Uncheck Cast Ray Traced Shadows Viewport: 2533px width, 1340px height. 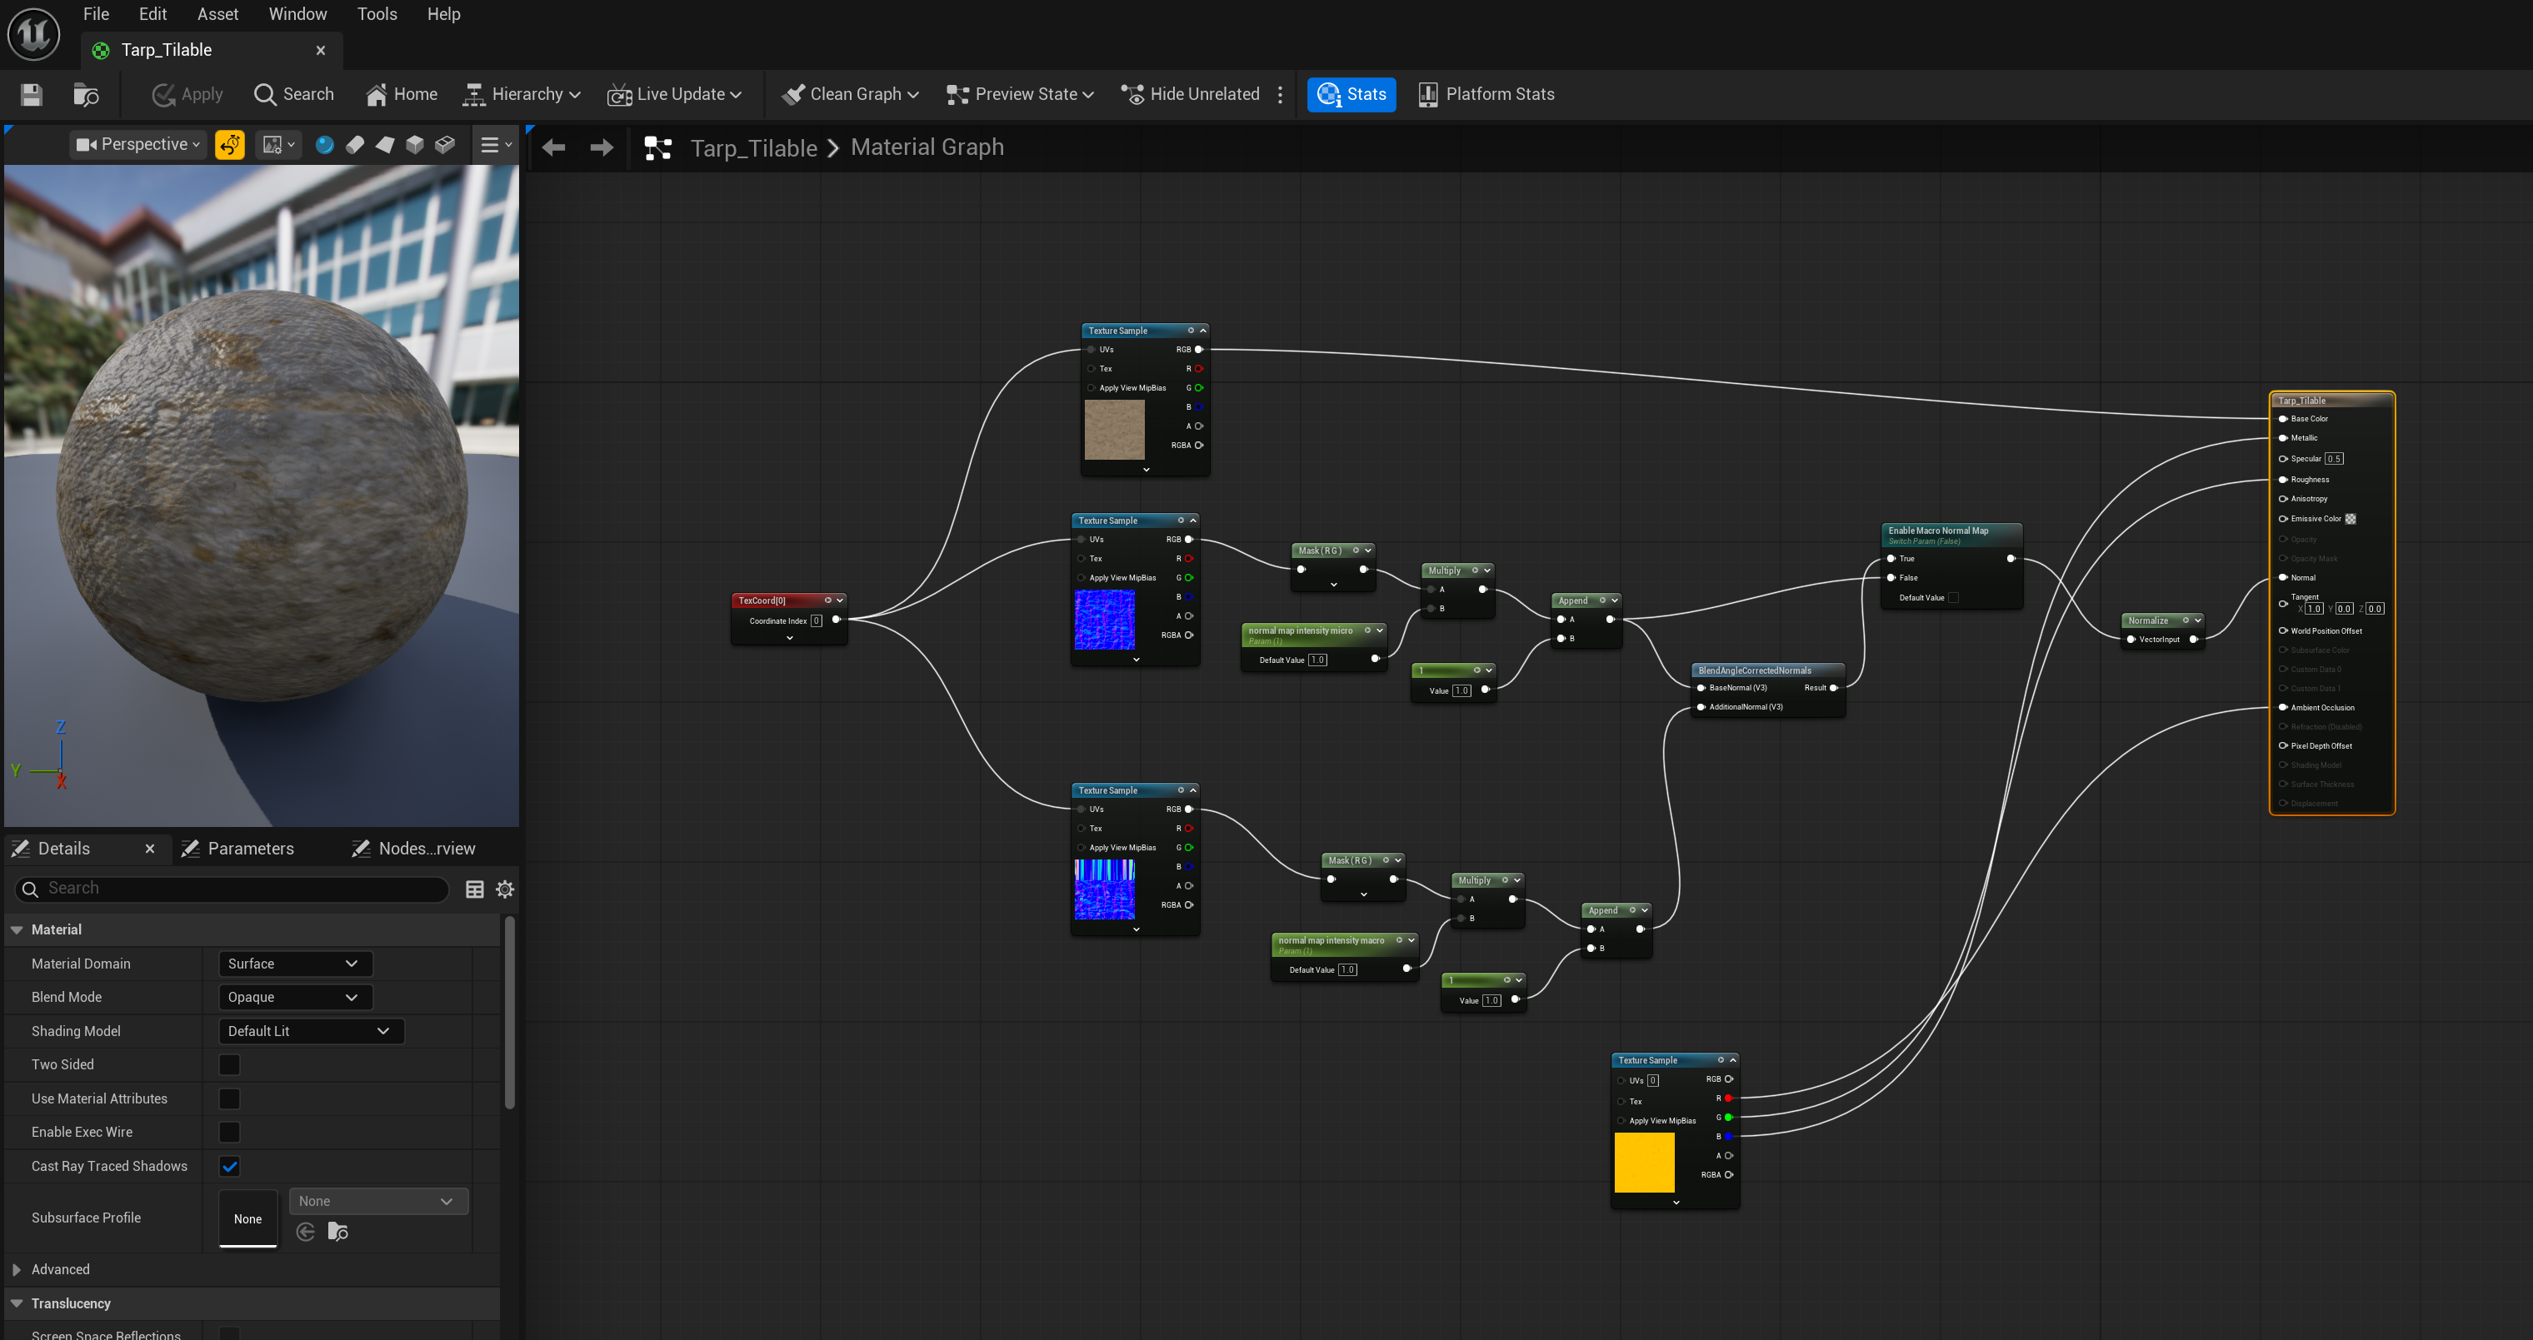pos(229,1166)
